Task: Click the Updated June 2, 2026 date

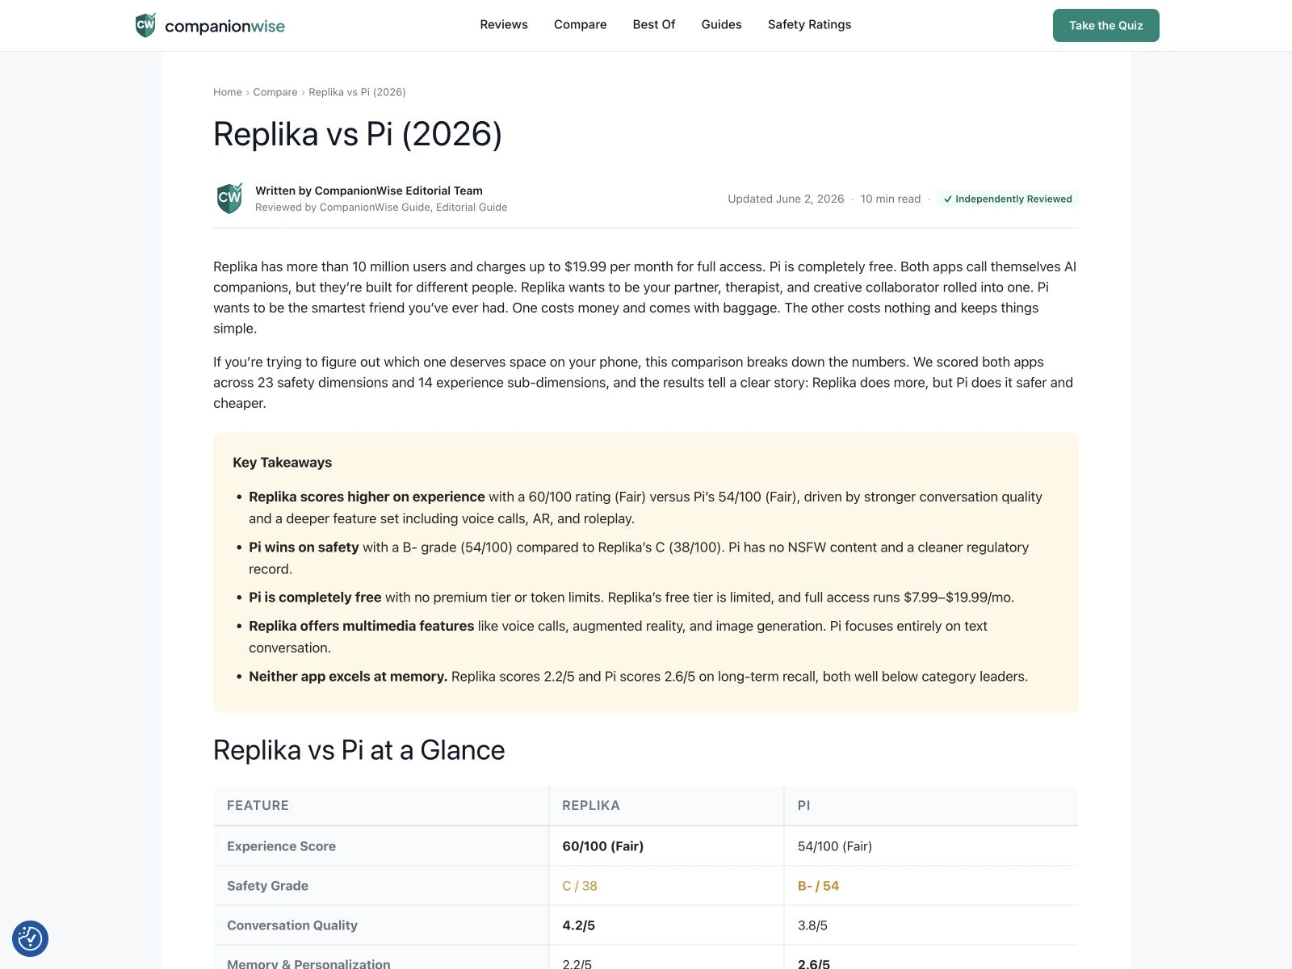Action: (786, 199)
